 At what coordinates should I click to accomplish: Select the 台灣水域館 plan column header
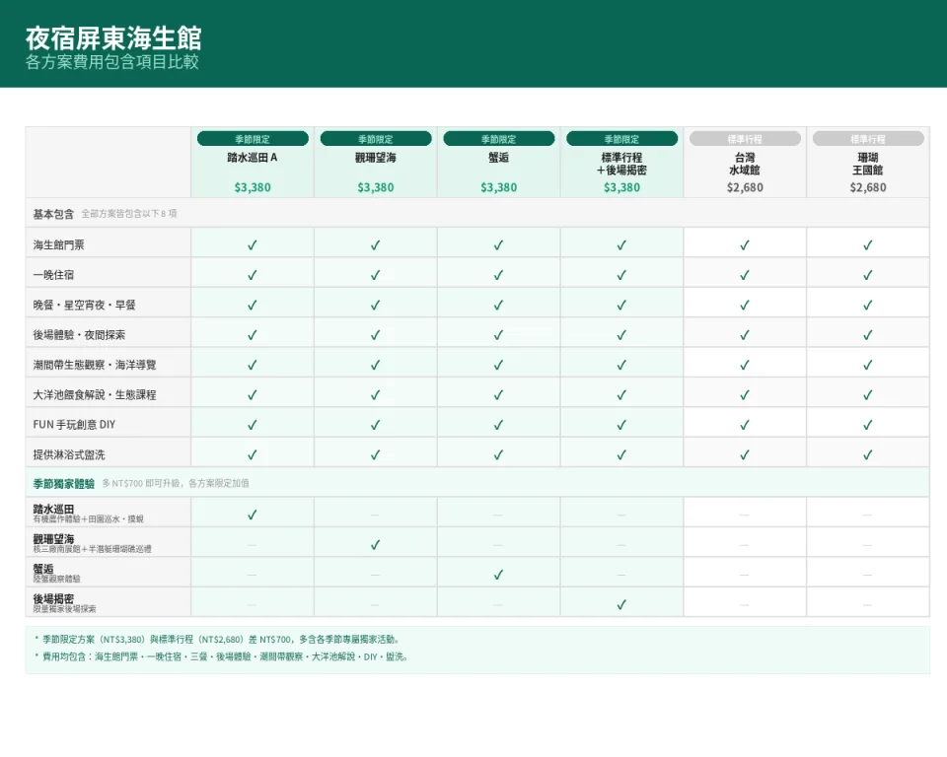pyautogui.click(x=746, y=164)
